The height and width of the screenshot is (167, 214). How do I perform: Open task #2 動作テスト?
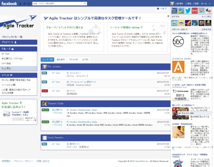pos(73,144)
